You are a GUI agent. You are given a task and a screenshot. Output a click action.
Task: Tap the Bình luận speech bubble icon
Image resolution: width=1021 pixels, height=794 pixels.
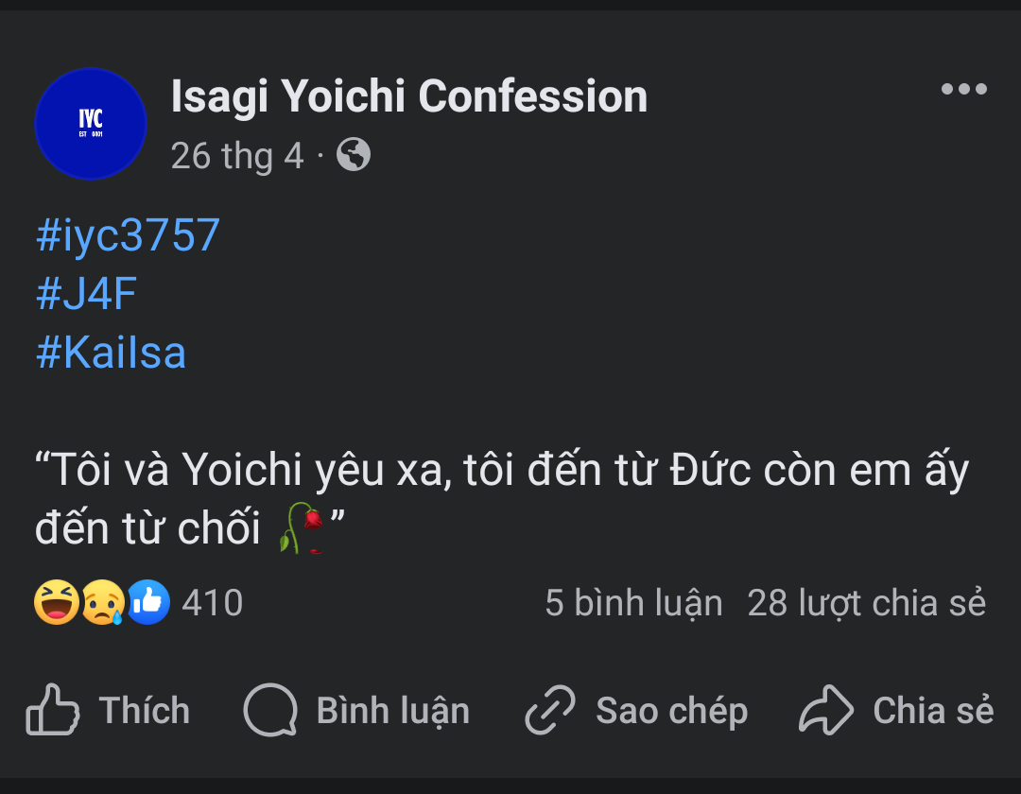click(x=270, y=710)
